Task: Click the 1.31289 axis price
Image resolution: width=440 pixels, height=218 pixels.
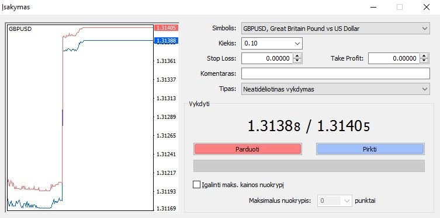Action: coord(166,117)
